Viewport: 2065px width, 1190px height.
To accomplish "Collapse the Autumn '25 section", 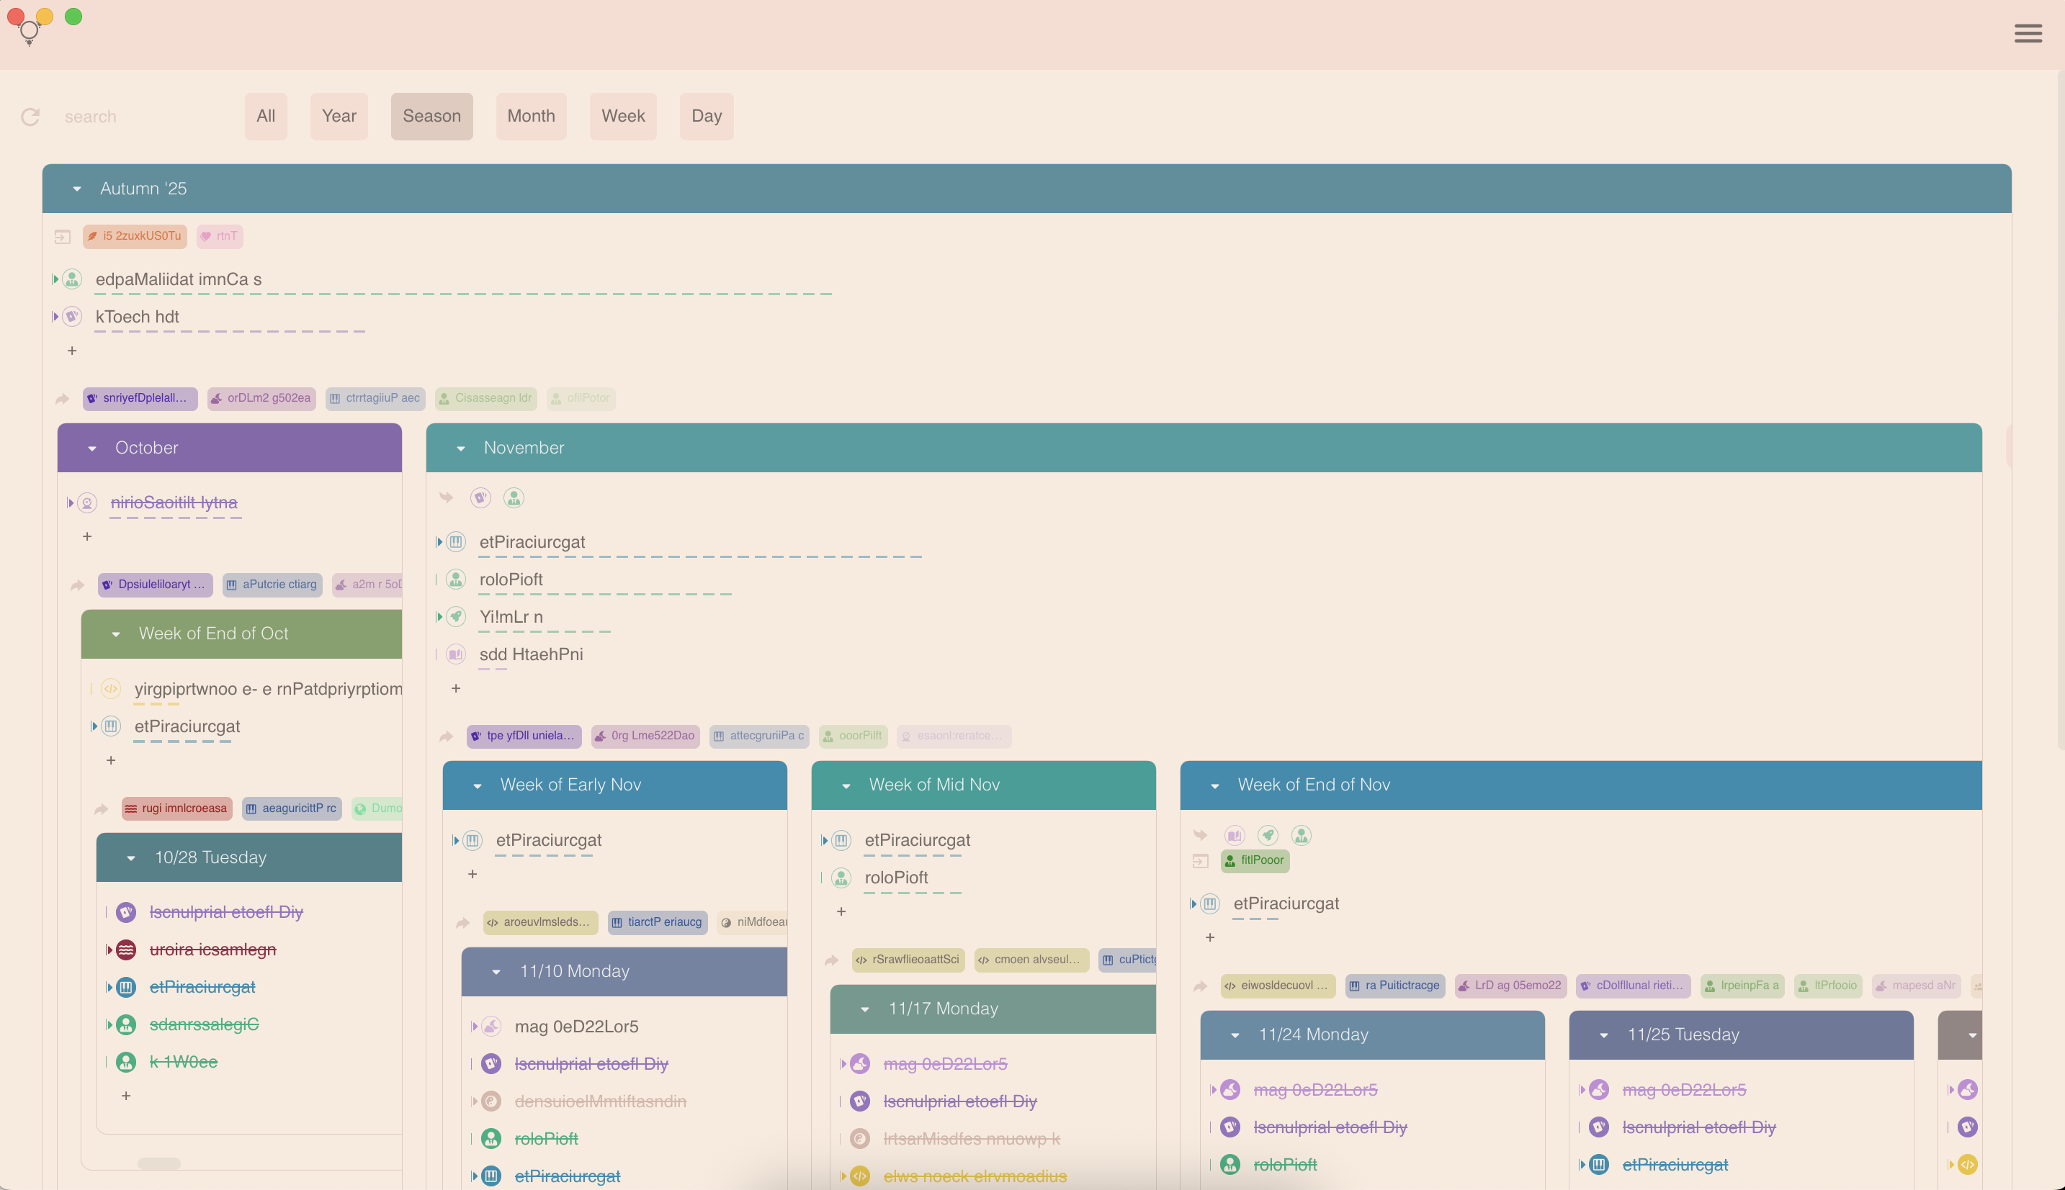I will (x=77, y=189).
